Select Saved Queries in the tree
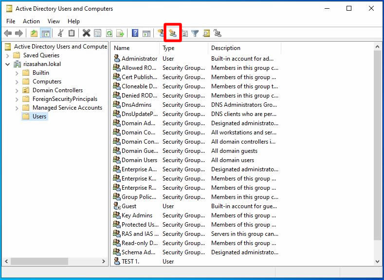The height and width of the screenshot is (280, 384). [x=41, y=55]
